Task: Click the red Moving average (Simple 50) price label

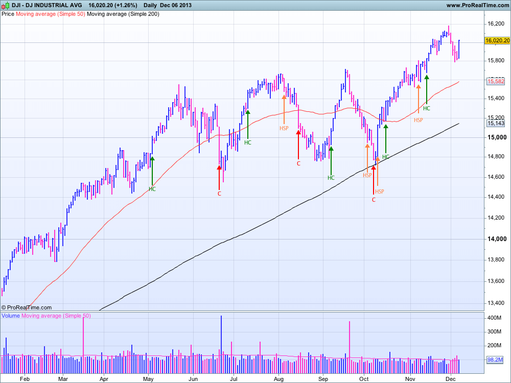Action: point(51,14)
